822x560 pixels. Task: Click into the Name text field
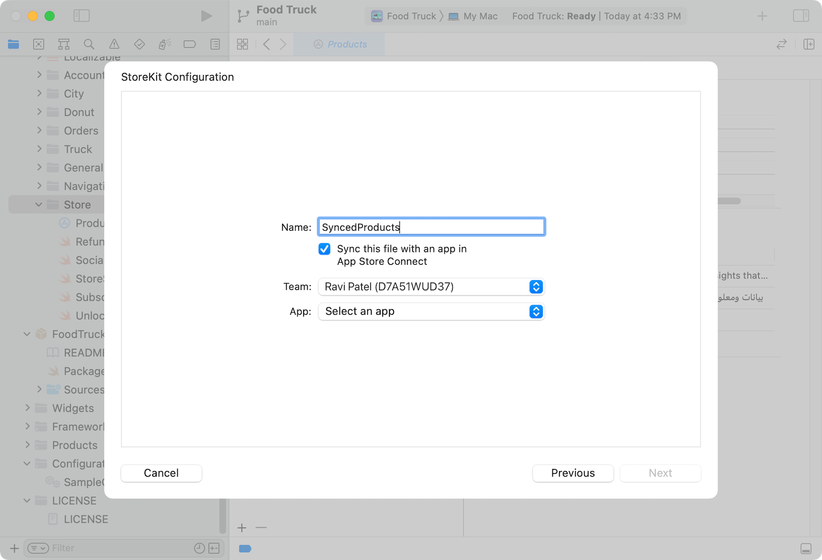click(x=431, y=227)
